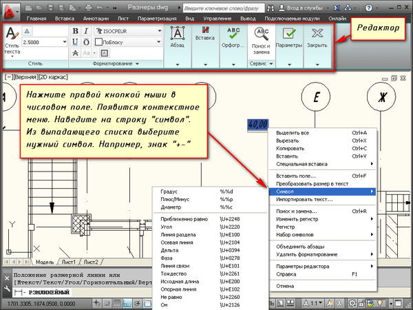Click the workspace switching gear icon
The height and width of the screenshot is (310, 413).
click(x=352, y=303)
